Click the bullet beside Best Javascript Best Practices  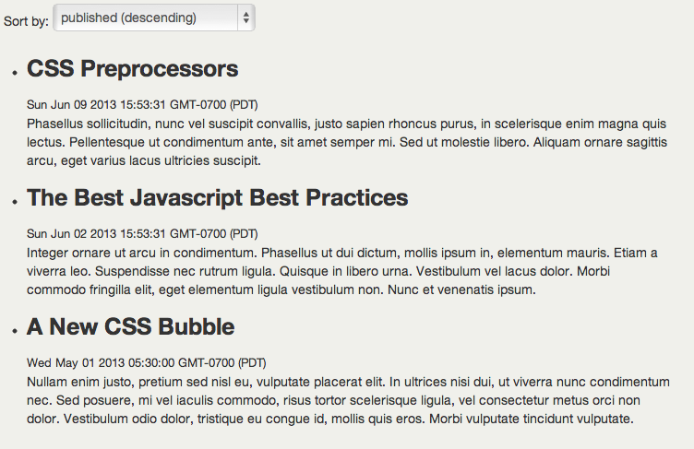pyautogui.click(x=15, y=202)
